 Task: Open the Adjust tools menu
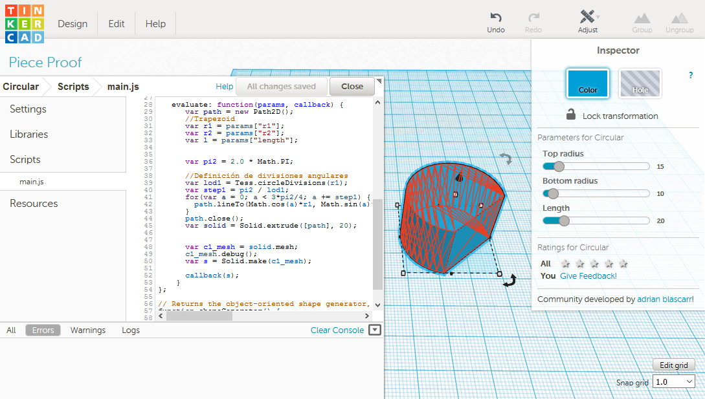[588, 21]
